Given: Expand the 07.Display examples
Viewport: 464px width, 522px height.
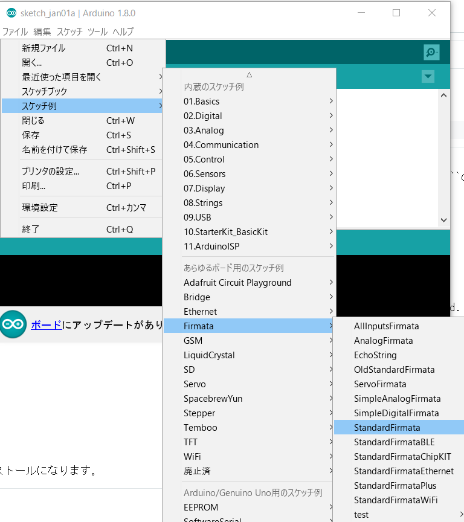Looking at the screenshot, I should click(x=249, y=188).
